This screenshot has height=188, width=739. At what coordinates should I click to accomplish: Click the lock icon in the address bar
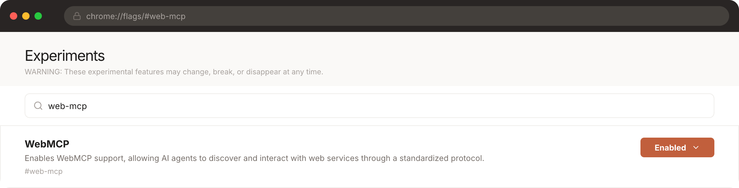coord(77,16)
